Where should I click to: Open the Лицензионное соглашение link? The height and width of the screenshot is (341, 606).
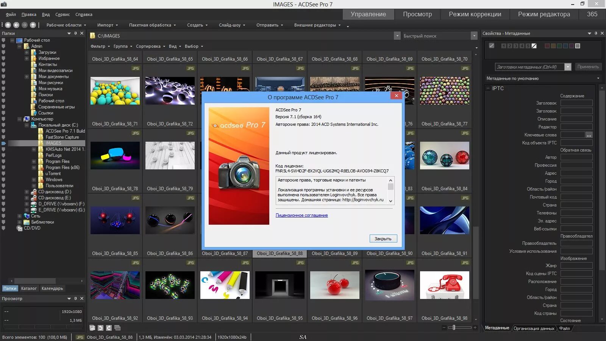point(301,215)
